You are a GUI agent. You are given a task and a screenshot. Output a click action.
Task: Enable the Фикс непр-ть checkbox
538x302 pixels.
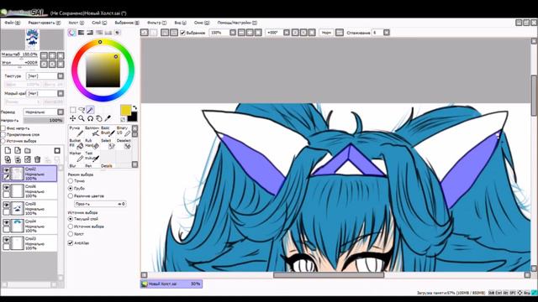3,128
